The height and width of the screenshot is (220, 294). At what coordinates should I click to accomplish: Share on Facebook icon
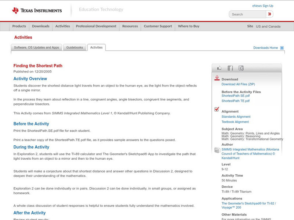230,68
